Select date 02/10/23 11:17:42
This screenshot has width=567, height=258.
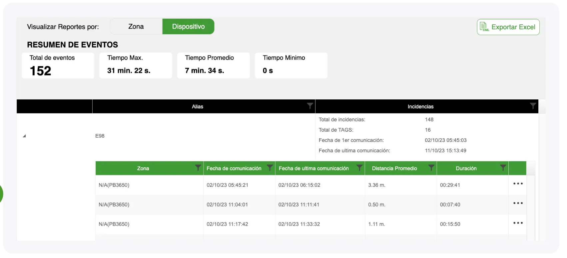[x=227, y=224]
